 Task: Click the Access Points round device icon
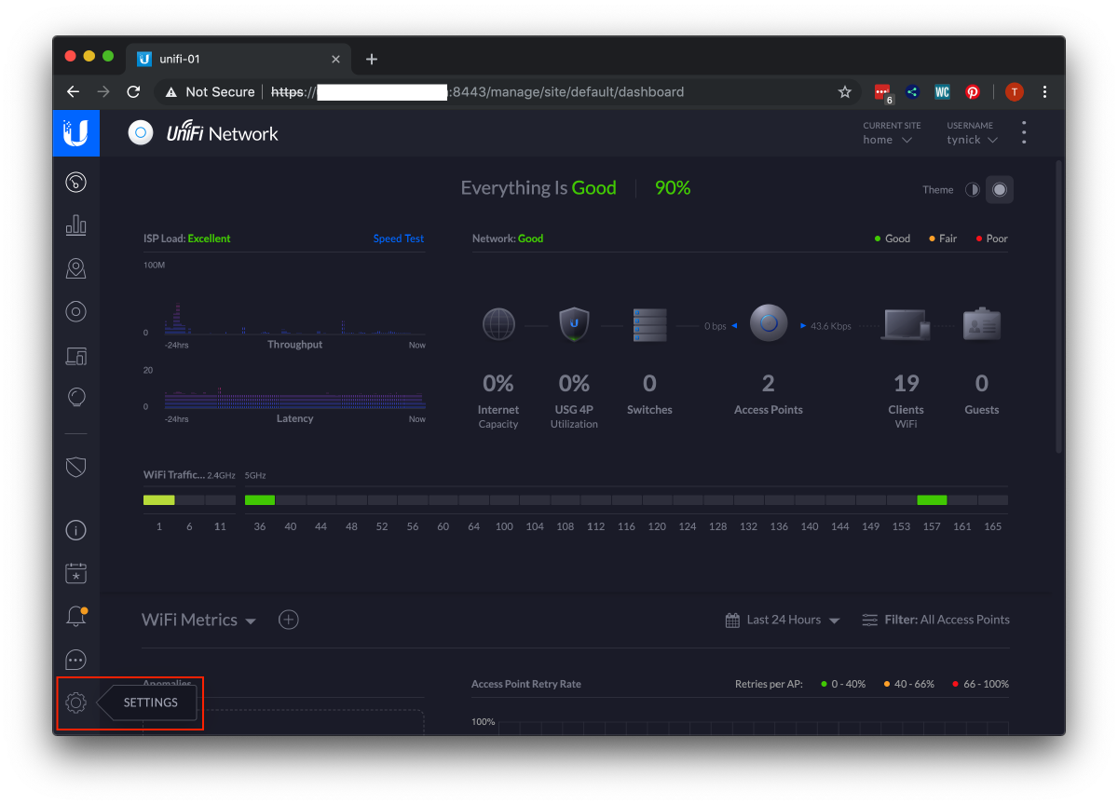769,323
